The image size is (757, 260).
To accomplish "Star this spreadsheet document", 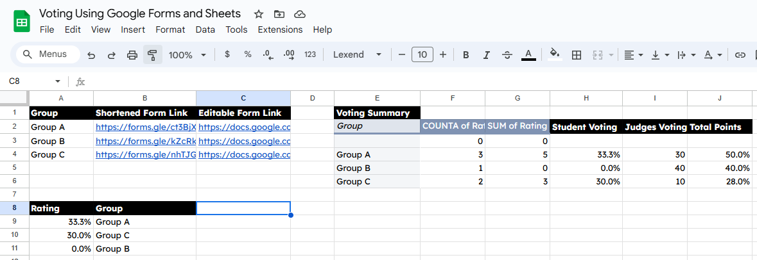I will [259, 14].
